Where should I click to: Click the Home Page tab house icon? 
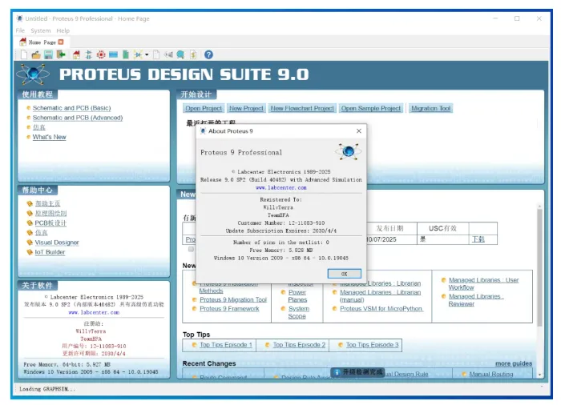pos(23,42)
